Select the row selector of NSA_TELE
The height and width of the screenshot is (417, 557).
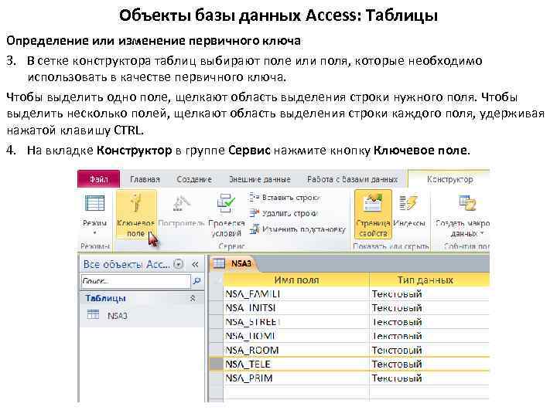[x=216, y=364]
